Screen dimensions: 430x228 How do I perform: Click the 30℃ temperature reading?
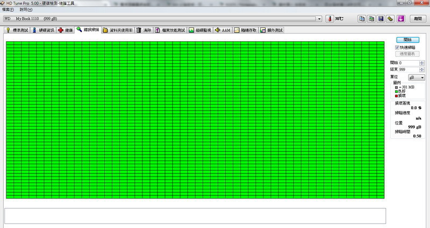339,19
